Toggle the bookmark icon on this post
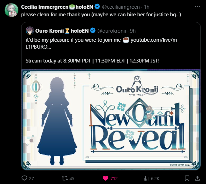The width and height of the screenshot is (206, 184). point(187,178)
